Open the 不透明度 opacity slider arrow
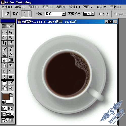 tap(93, 14)
